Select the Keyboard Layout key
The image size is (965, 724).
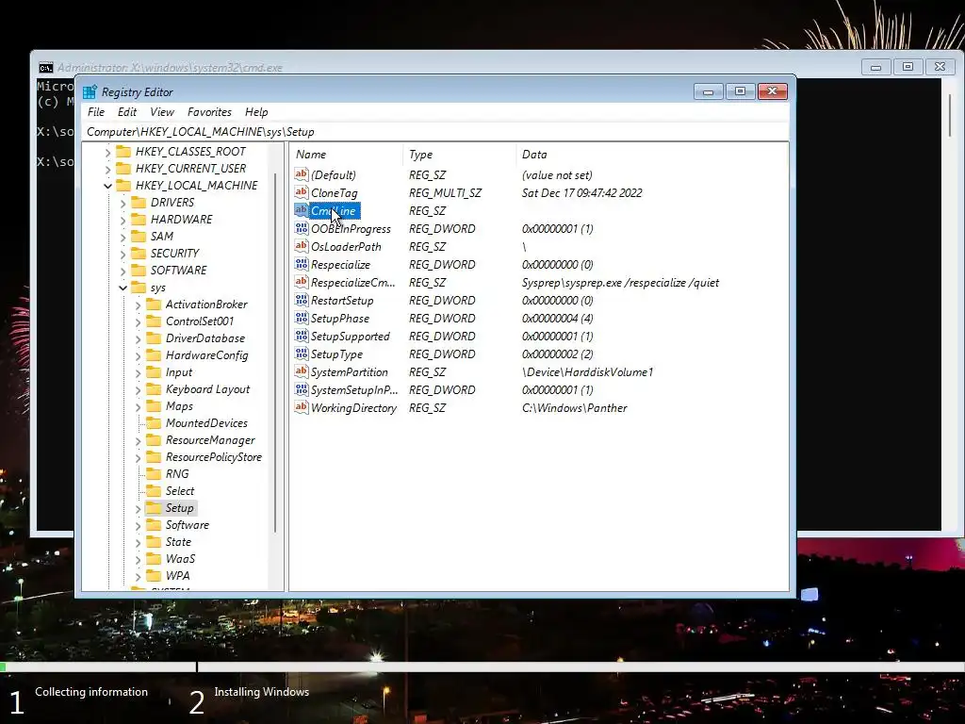tap(207, 389)
